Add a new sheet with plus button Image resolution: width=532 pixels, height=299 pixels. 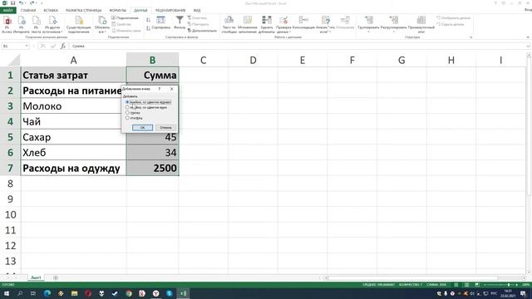[56, 277]
